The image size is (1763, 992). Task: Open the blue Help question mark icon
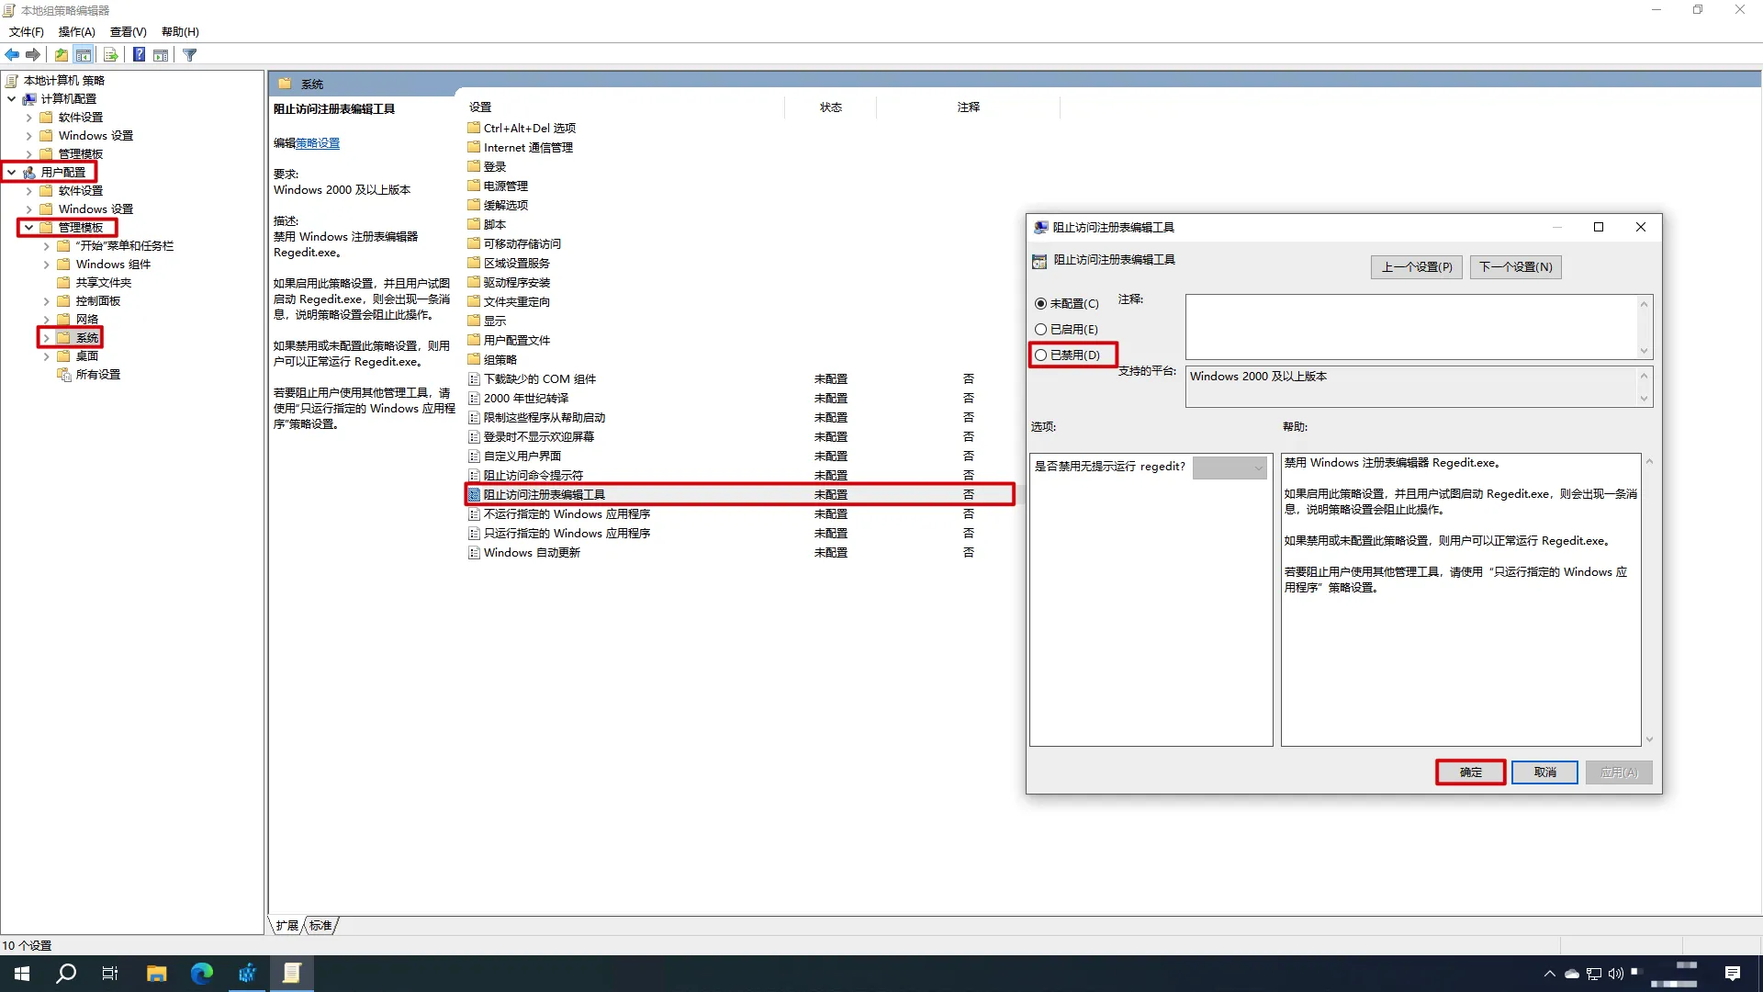point(139,55)
